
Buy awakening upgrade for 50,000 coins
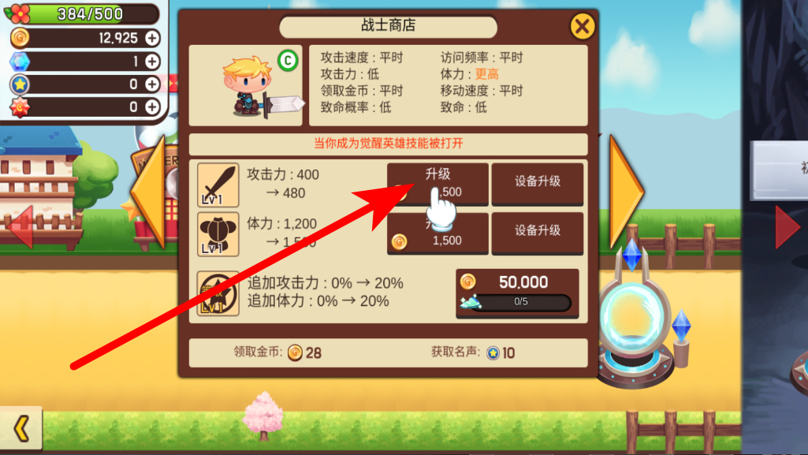[x=517, y=293]
